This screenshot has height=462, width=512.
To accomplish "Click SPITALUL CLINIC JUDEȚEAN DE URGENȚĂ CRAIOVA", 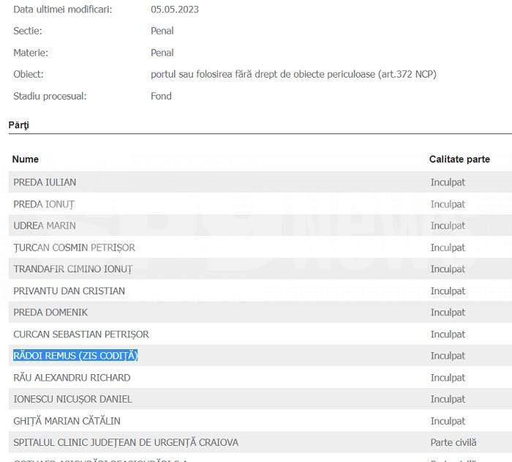I will [126, 442].
